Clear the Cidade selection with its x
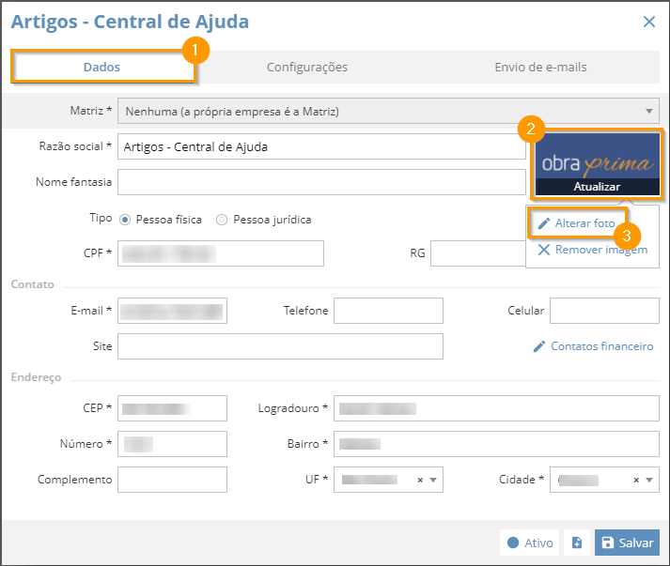Viewport: 670px width, 566px height. (x=636, y=480)
